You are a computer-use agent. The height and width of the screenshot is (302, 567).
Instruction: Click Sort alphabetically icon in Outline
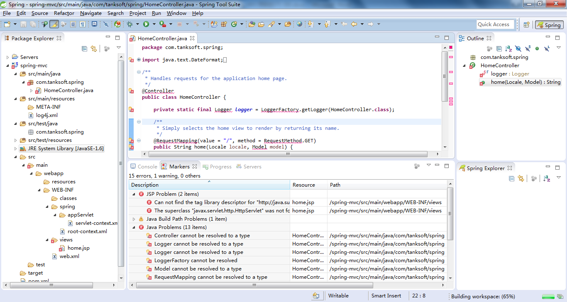[x=508, y=49]
